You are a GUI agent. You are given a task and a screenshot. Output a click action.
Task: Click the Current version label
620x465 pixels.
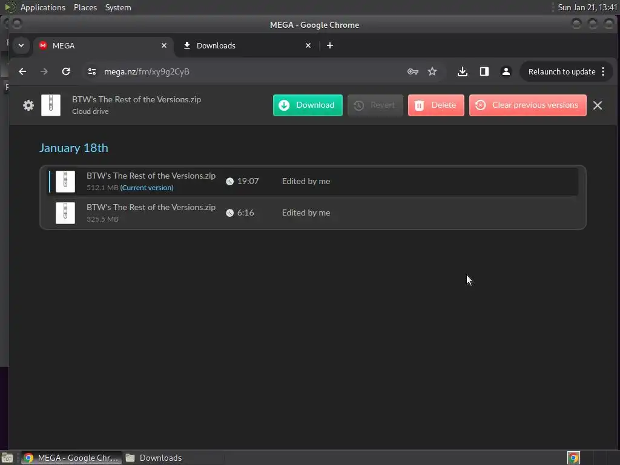pyautogui.click(x=147, y=188)
